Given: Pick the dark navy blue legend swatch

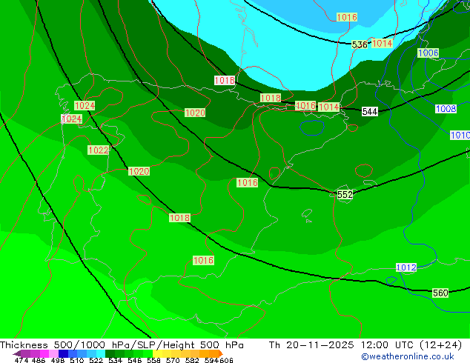Looking at the screenshot, I should pyautogui.click(x=63, y=353).
